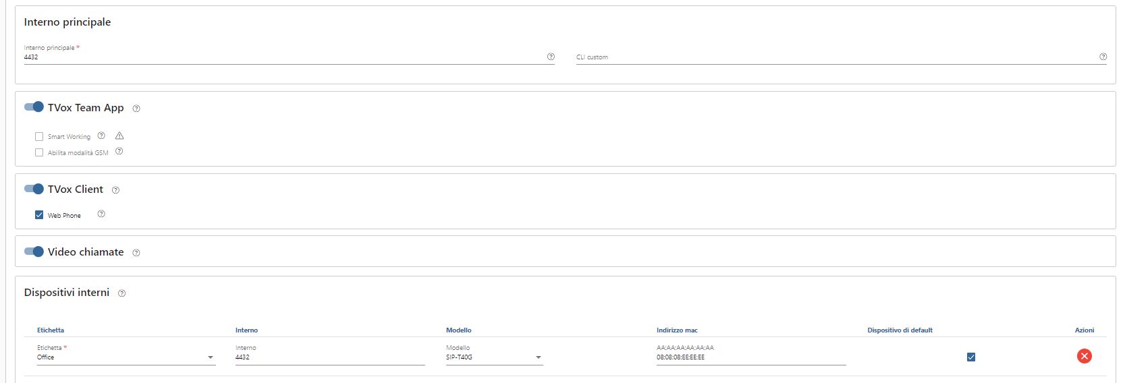The image size is (1123, 383).
Task: Open the Modello dropdown showing SIP-T40G
Action: (x=495, y=357)
